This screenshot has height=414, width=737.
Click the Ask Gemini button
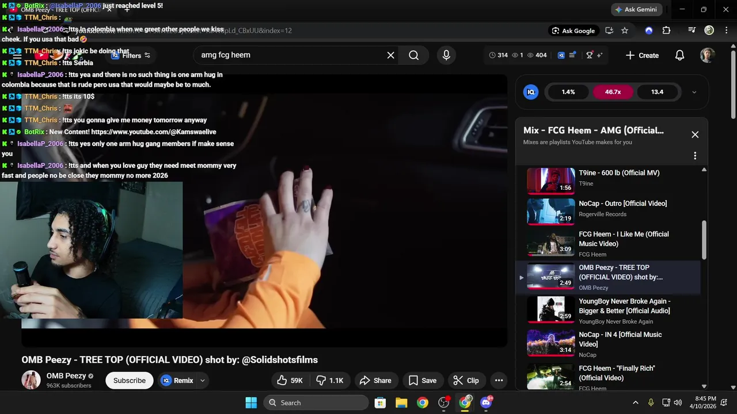(x=635, y=9)
